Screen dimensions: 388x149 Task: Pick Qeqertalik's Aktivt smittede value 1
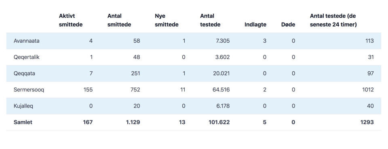[x=91, y=57]
